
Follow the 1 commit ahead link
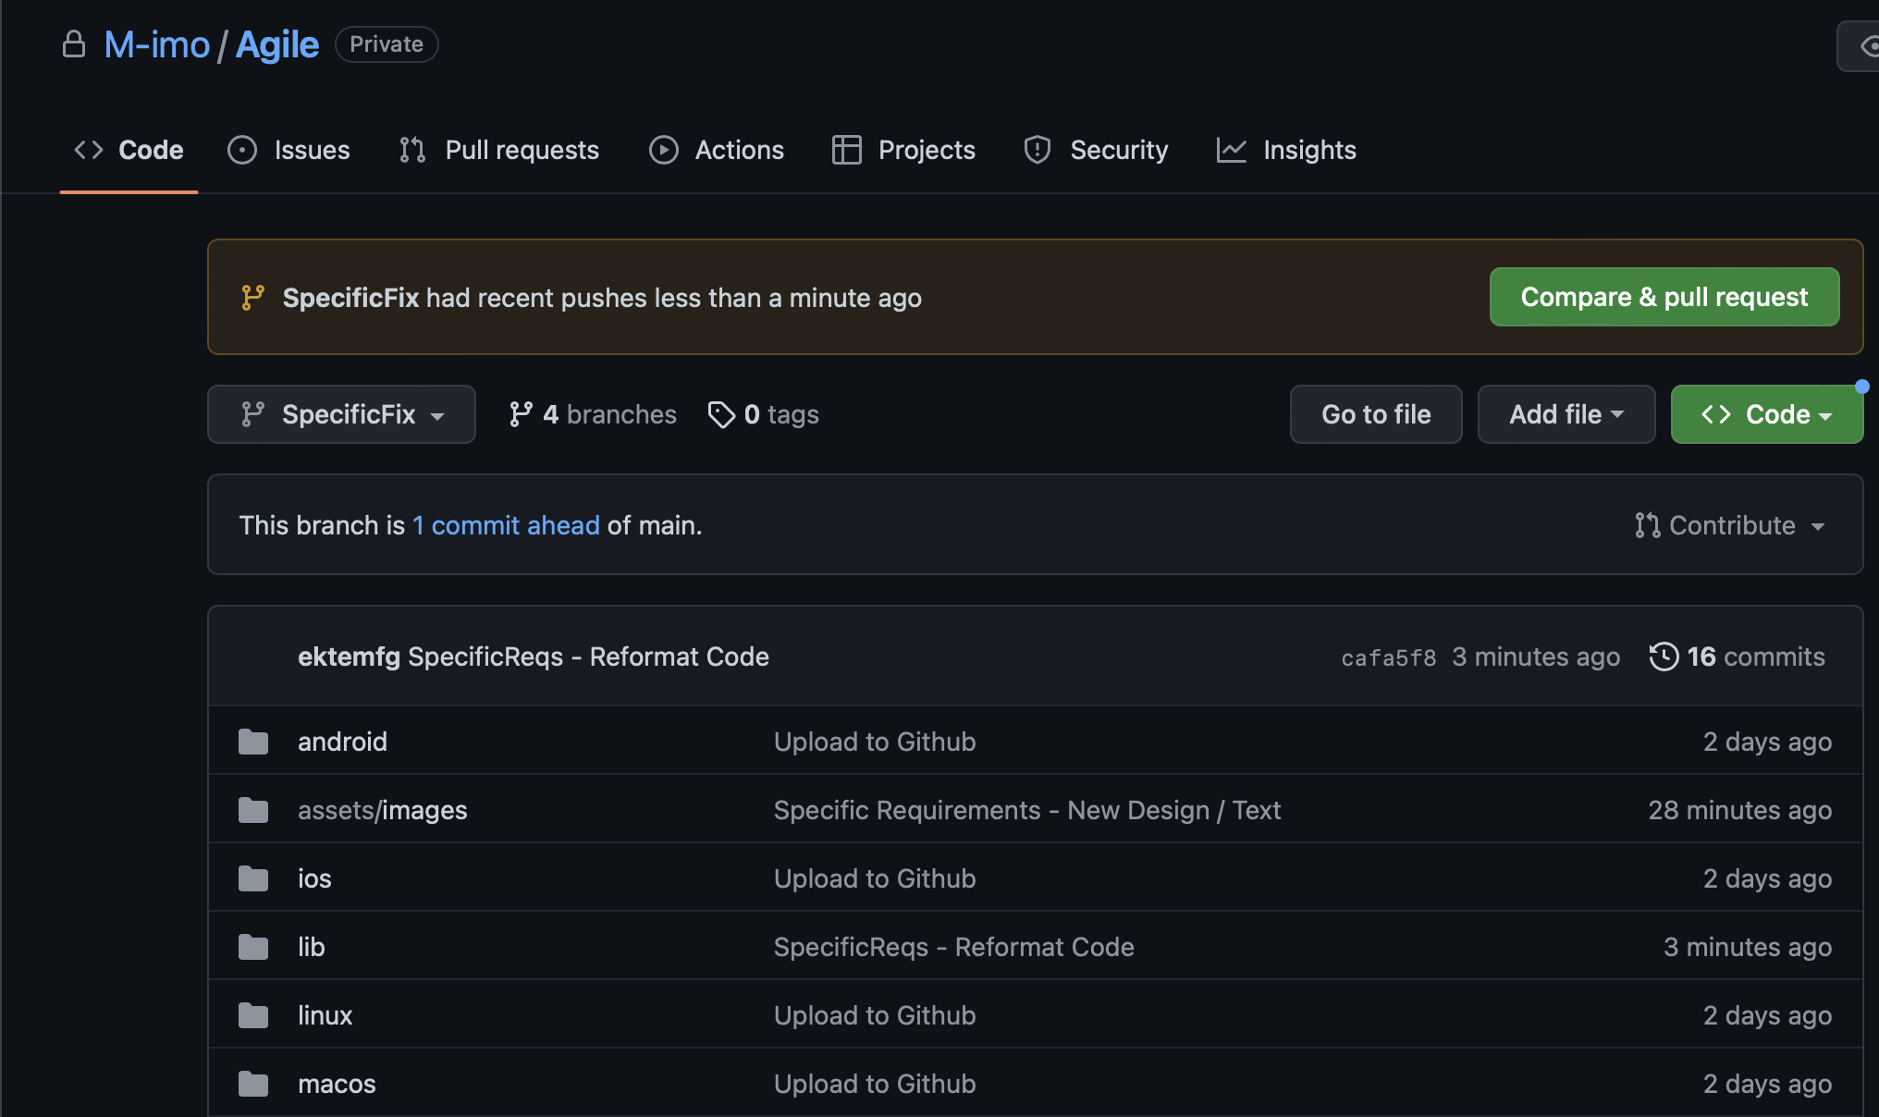(506, 525)
